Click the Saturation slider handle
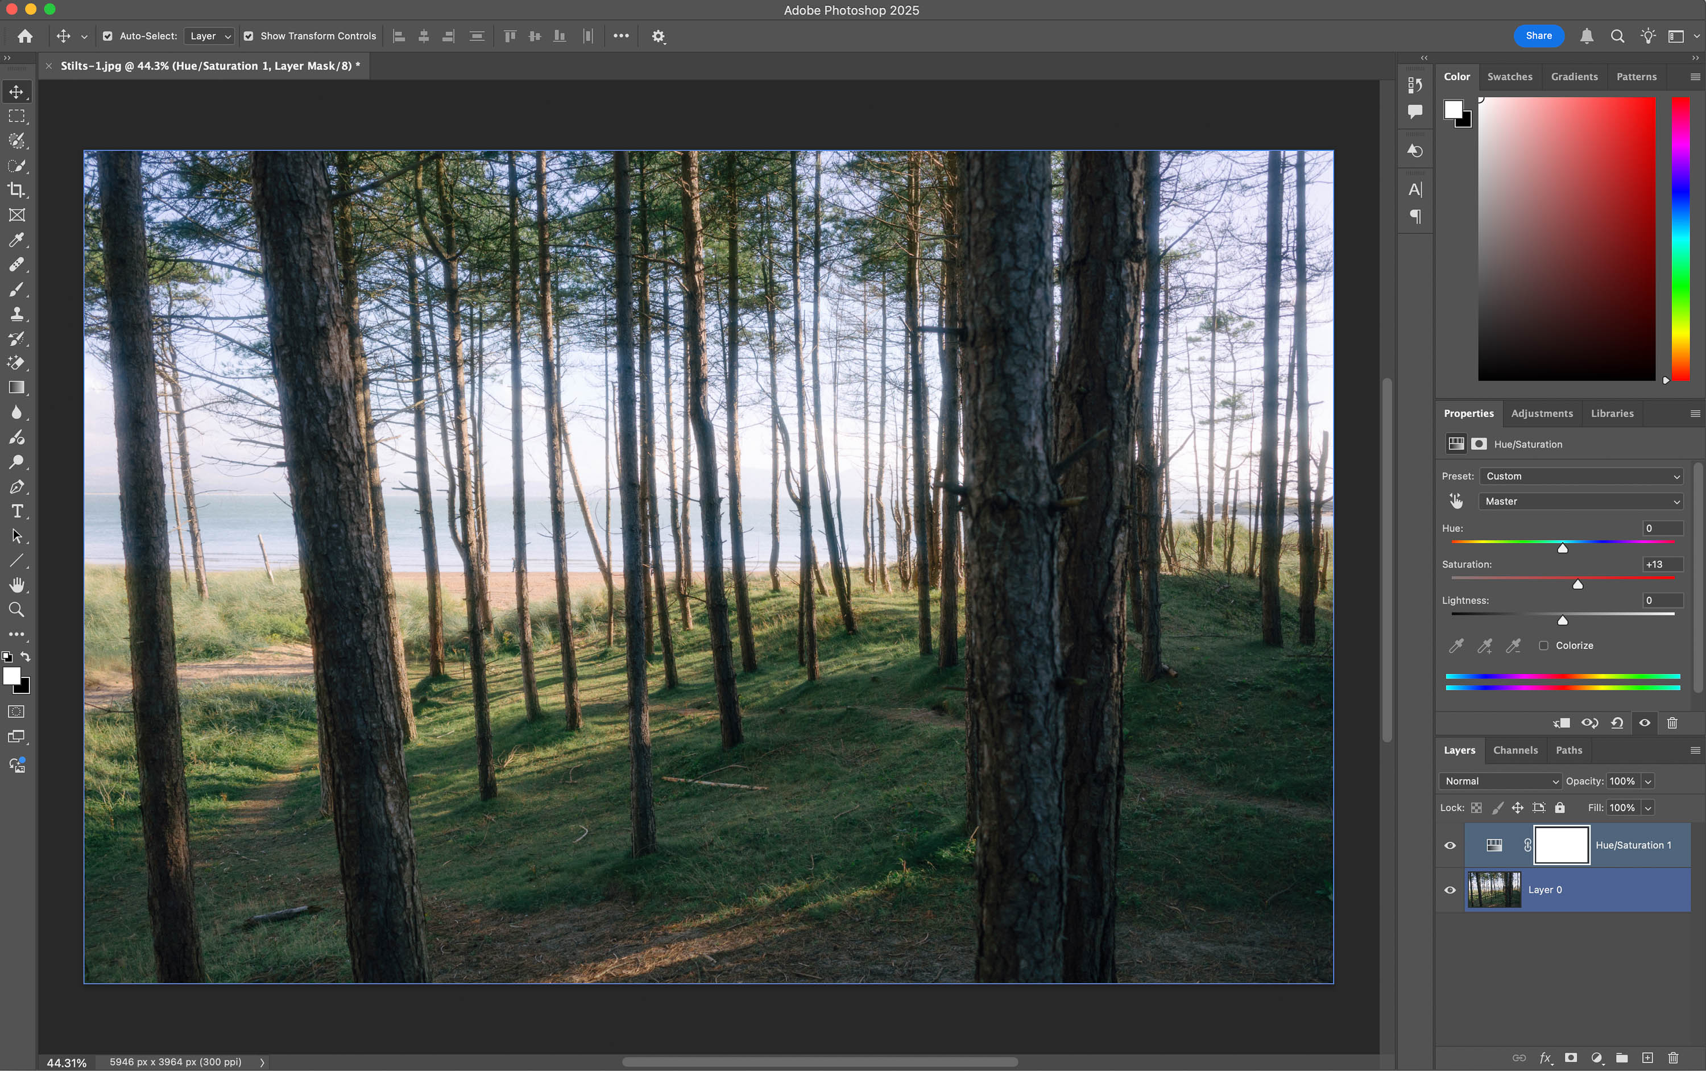The width and height of the screenshot is (1706, 1071). [x=1578, y=585]
